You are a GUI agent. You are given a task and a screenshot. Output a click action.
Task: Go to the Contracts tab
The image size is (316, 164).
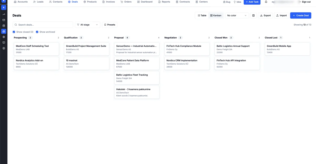click(x=183, y=2)
